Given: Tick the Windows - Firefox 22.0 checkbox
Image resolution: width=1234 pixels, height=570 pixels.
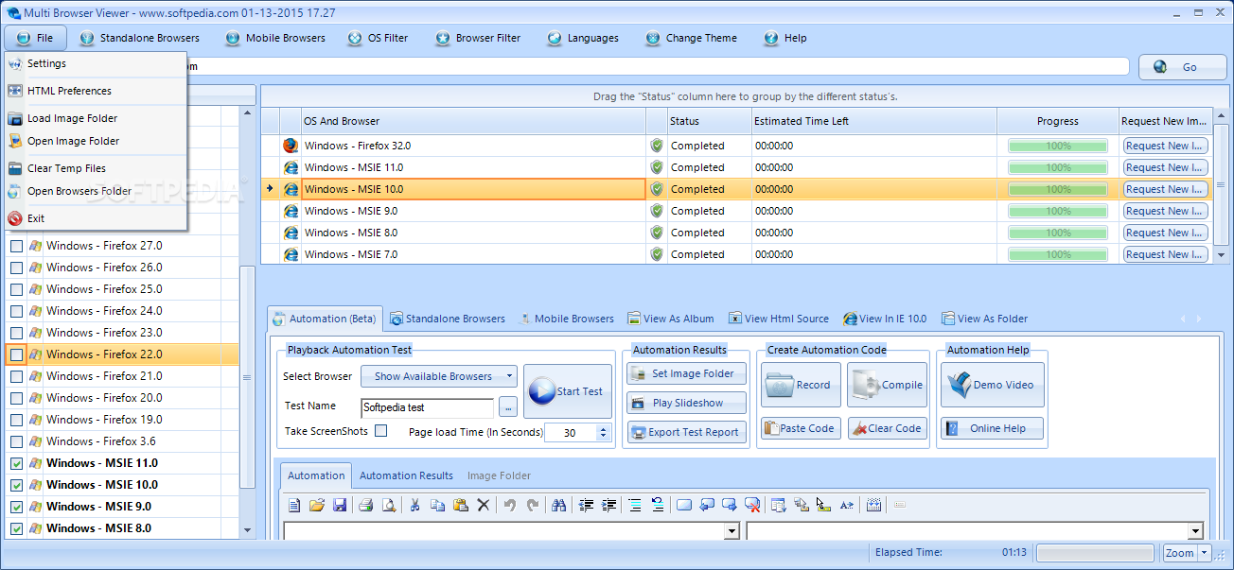Looking at the screenshot, I should pyautogui.click(x=16, y=354).
